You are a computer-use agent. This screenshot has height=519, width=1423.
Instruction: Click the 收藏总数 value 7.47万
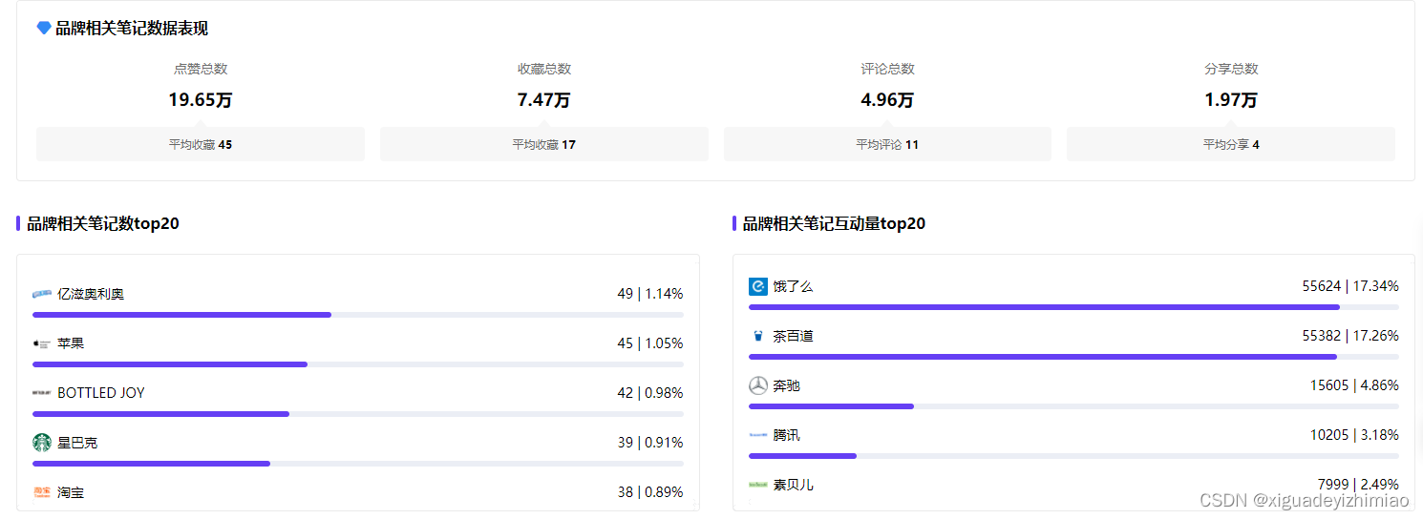(x=544, y=100)
